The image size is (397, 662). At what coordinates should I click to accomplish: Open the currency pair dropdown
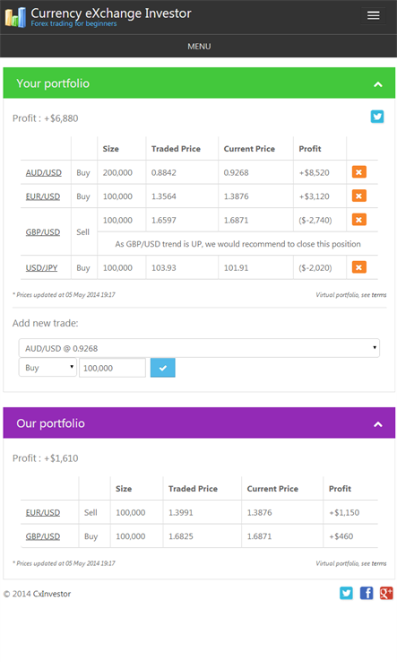point(199,348)
